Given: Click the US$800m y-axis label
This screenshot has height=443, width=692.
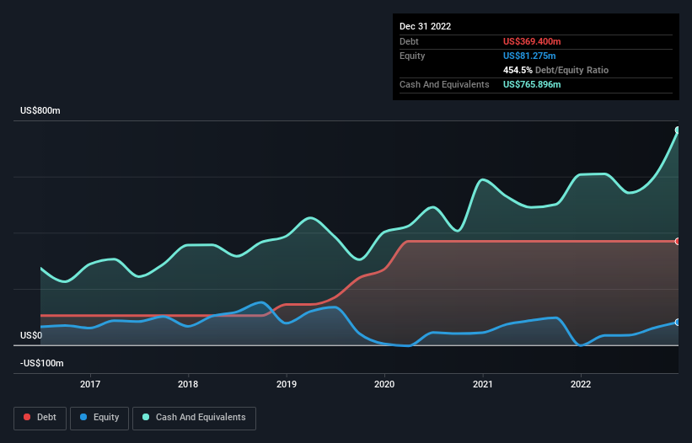Looking at the screenshot, I should coord(40,110).
